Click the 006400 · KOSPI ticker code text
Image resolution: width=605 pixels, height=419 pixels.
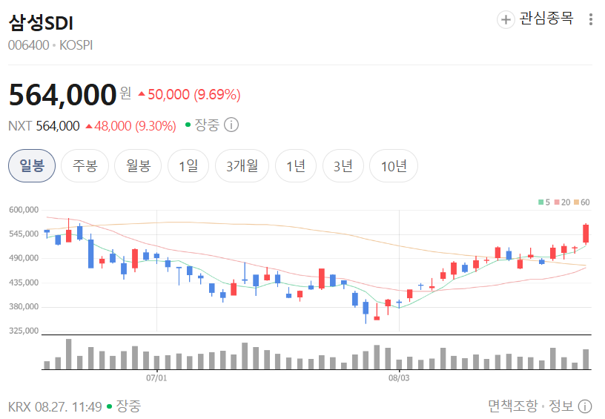click(50, 45)
